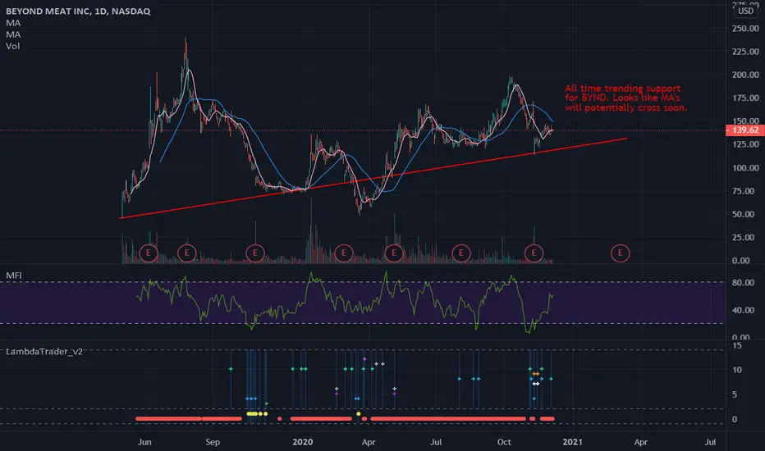Click the LambdaTrader_v2 indicator label

point(44,352)
